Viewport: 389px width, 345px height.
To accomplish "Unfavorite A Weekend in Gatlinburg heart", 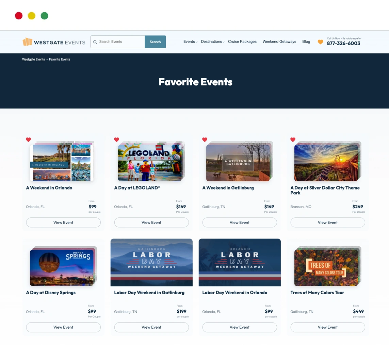I will pyautogui.click(x=205, y=139).
